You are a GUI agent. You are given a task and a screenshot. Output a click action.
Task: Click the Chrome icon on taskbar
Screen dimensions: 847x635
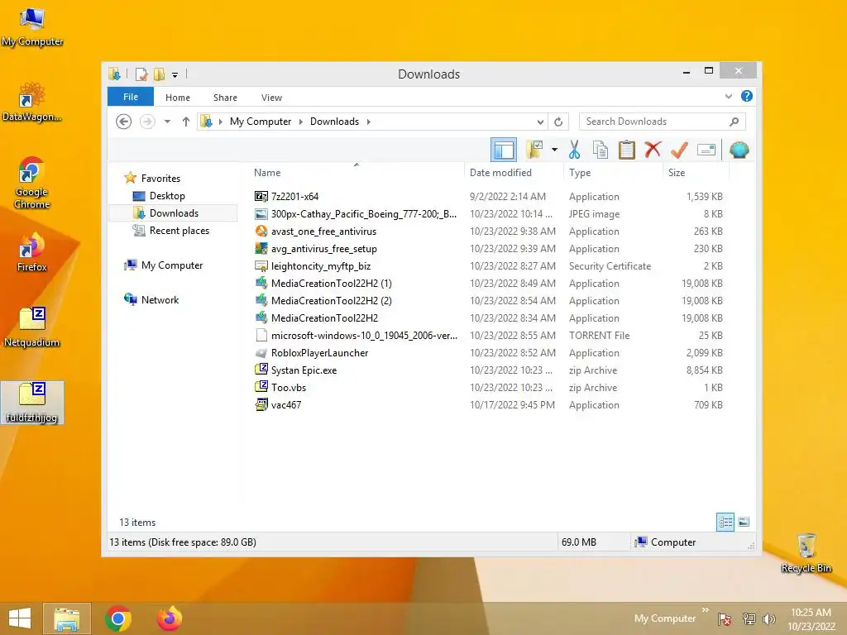click(x=118, y=618)
